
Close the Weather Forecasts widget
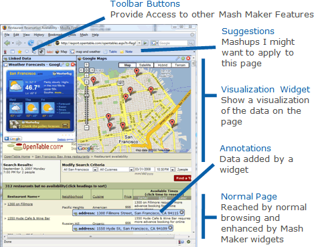pyautogui.click(x=73, y=64)
